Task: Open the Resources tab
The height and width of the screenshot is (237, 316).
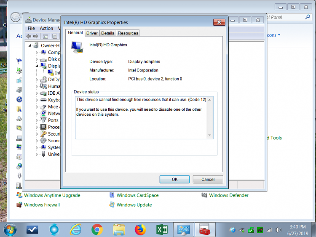Action: click(128, 33)
